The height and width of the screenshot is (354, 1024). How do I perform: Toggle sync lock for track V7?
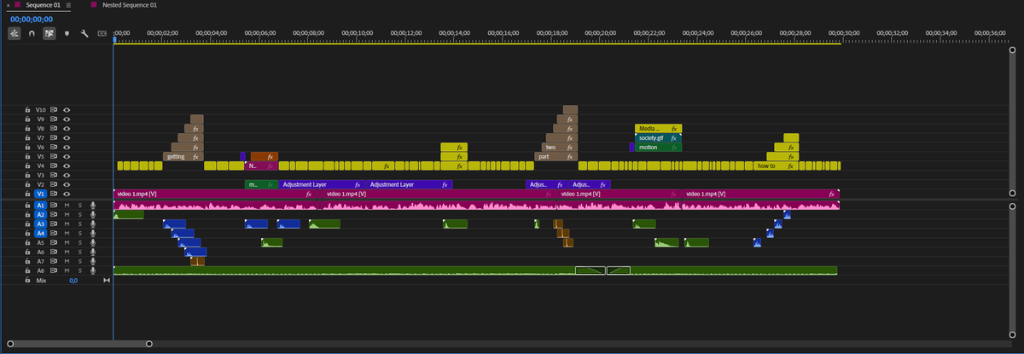[53, 138]
